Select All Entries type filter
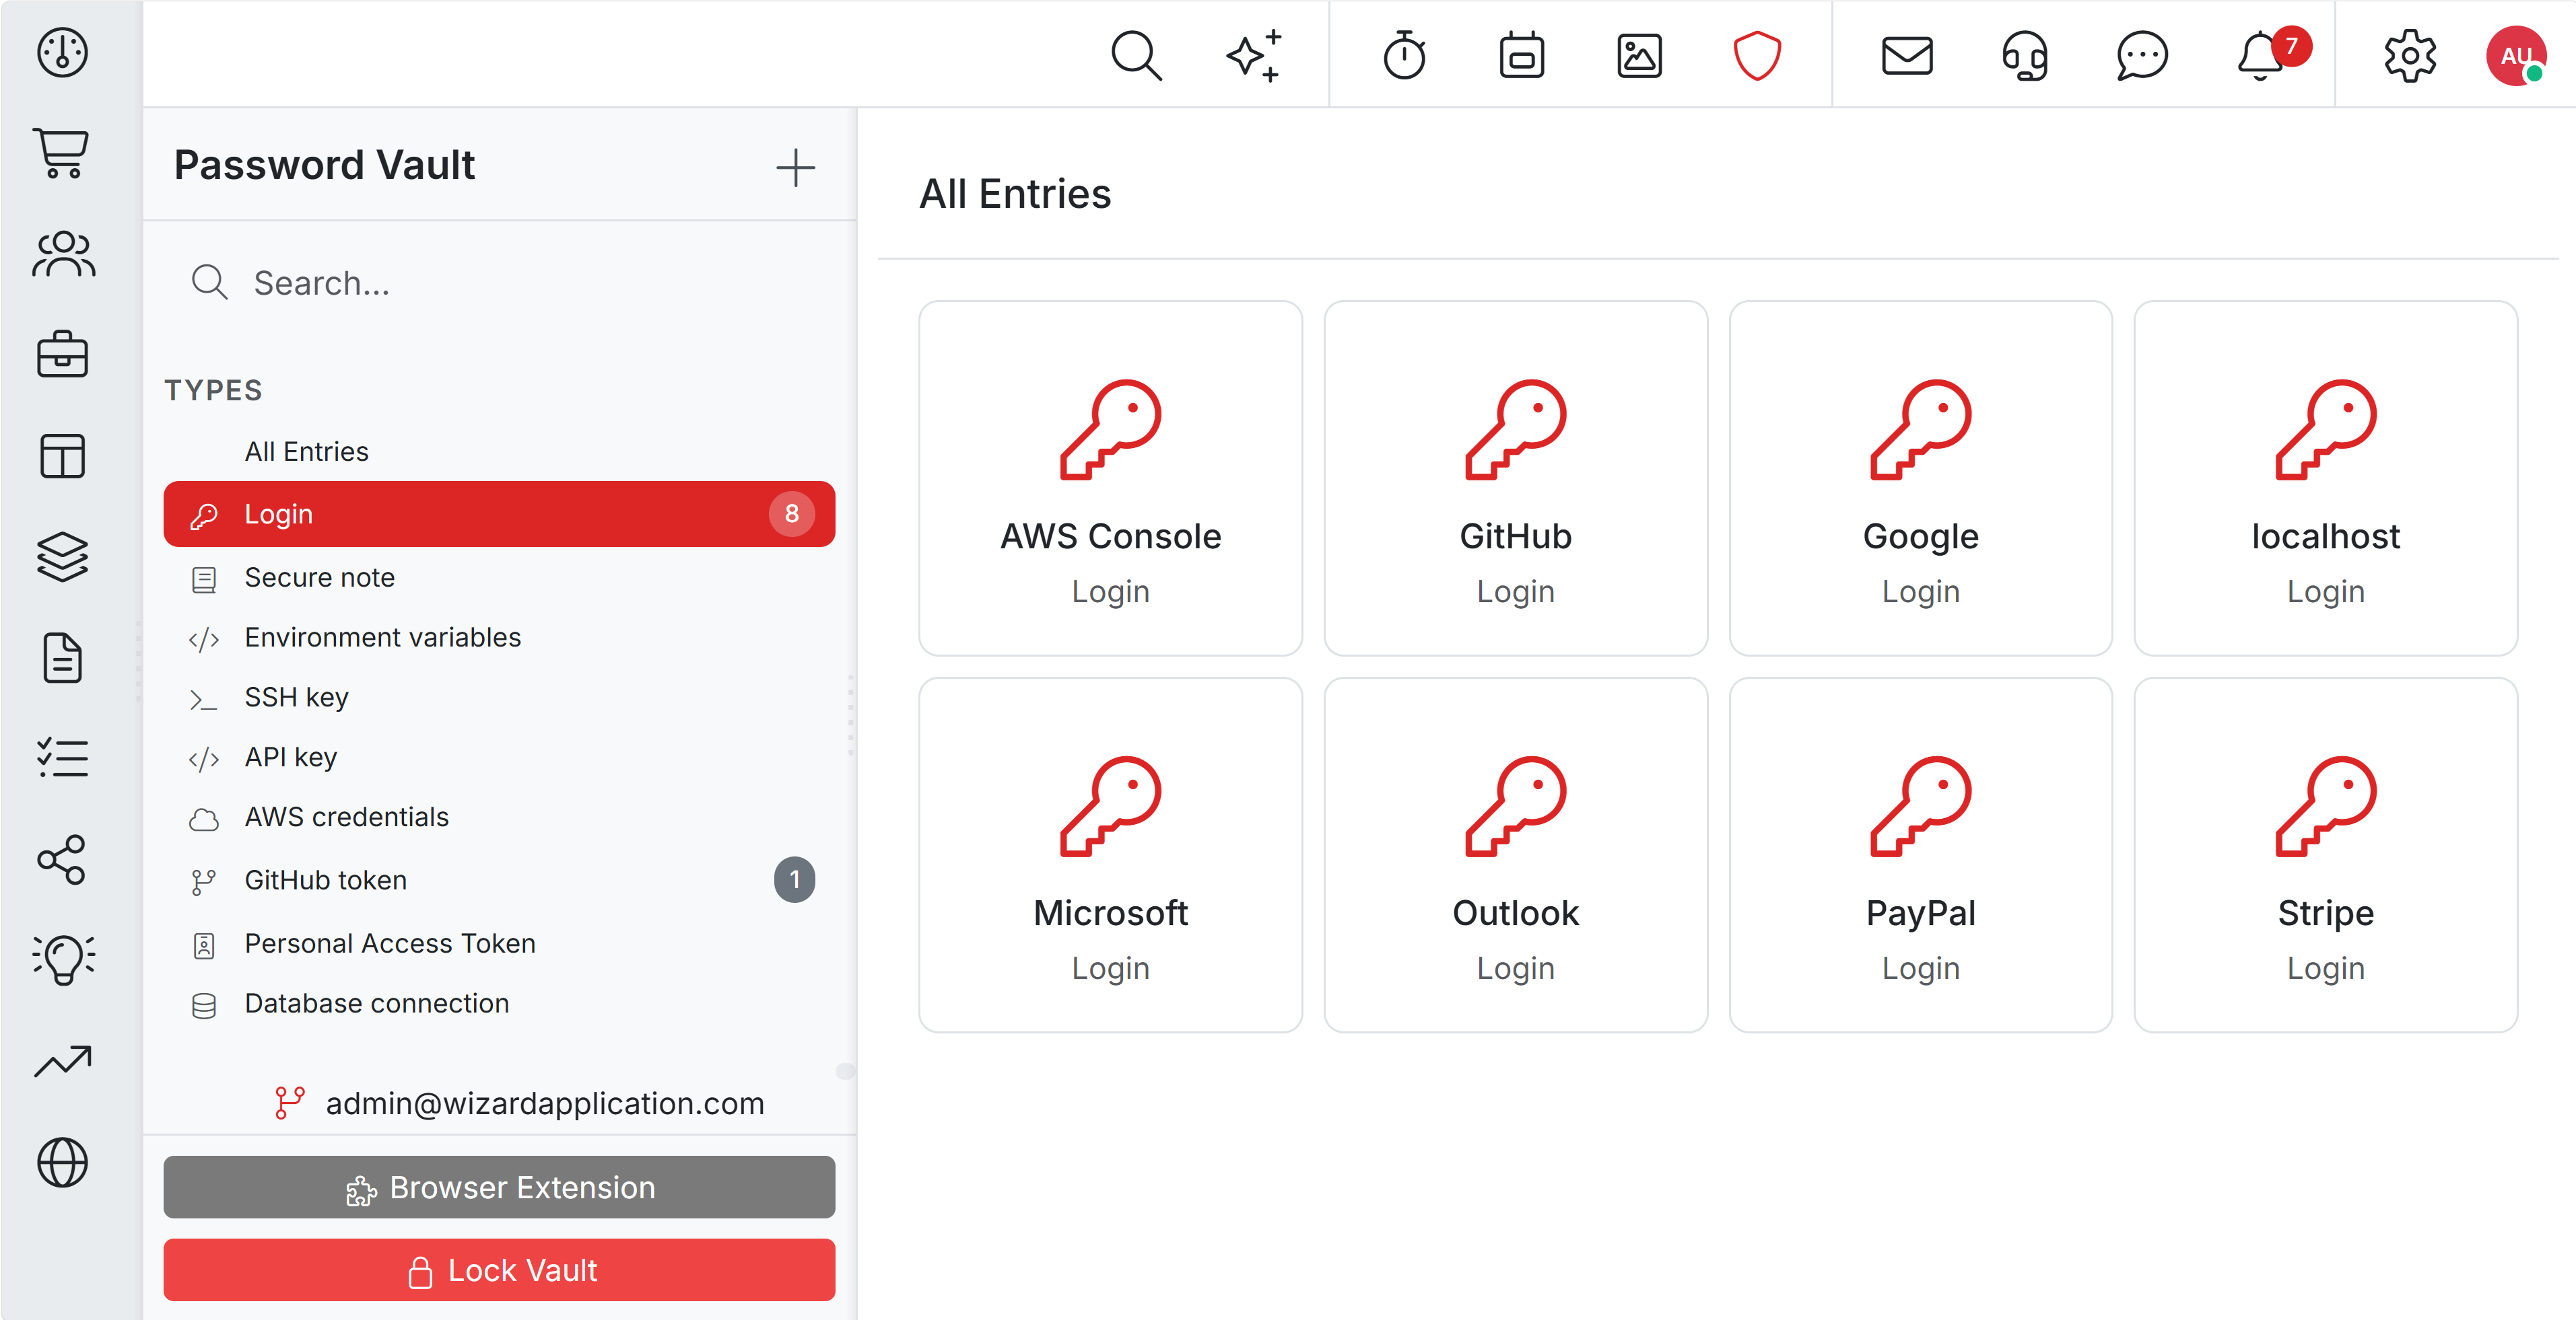Image resolution: width=2576 pixels, height=1320 pixels. (500, 451)
